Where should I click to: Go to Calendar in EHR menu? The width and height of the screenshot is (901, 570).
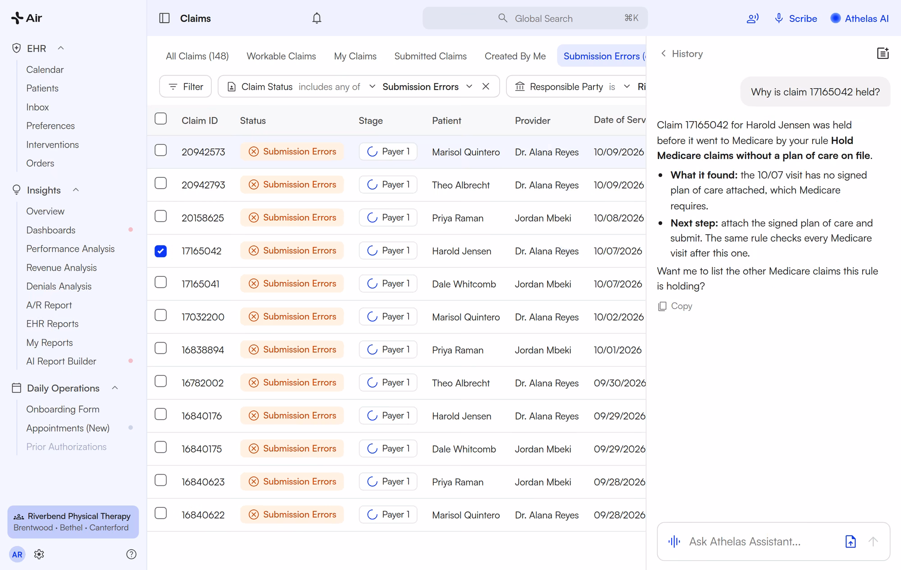coord(45,70)
